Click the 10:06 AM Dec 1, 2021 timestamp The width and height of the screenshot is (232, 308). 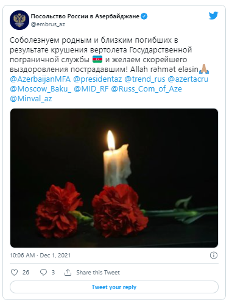tap(40, 256)
